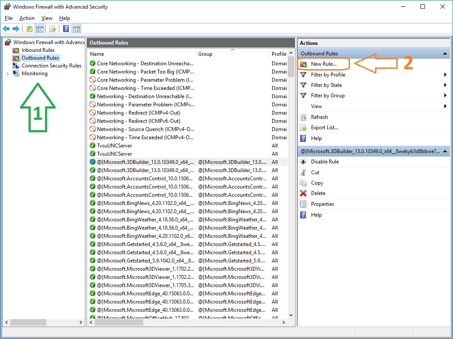Open the View submenu arrow
Image resolution: width=453 pixels, height=339 pixels.
click(x=445, y=106)
